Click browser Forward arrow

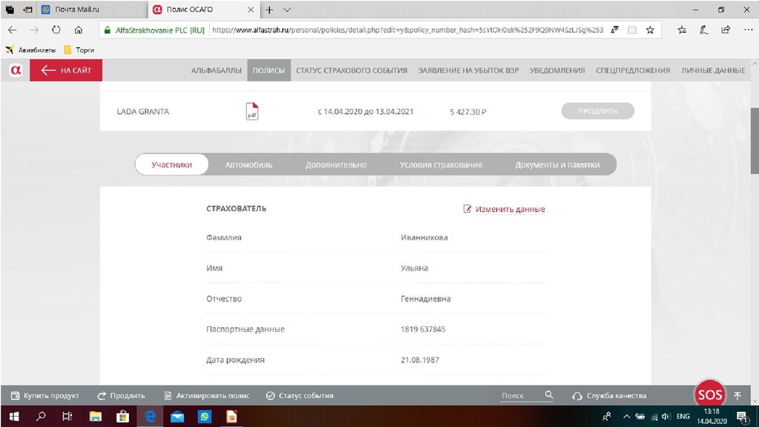click(34, 30)
